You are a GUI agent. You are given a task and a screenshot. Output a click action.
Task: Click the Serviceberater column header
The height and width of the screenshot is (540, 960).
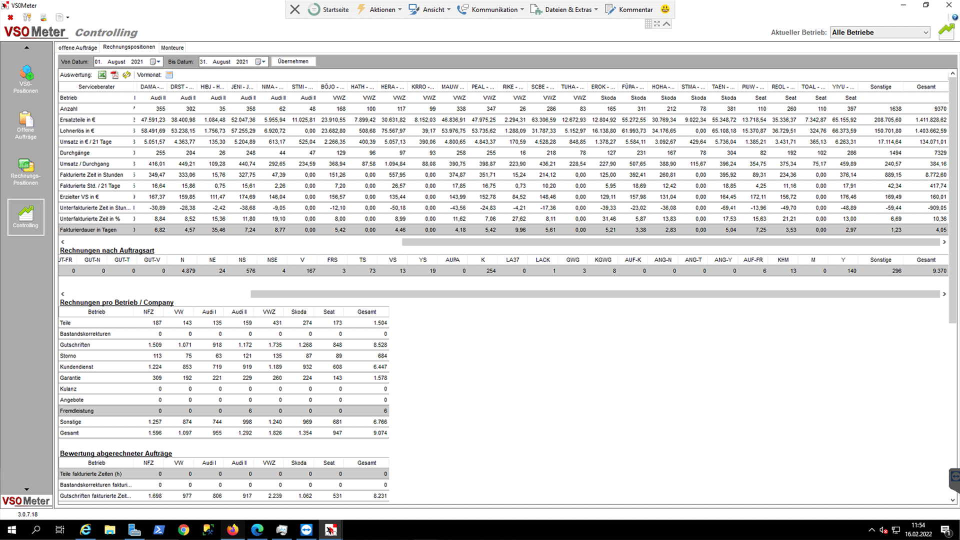96,87
